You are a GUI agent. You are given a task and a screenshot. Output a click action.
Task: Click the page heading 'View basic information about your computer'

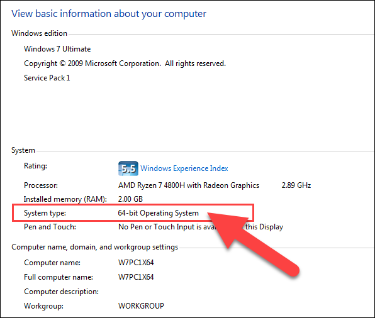[109, 14]
